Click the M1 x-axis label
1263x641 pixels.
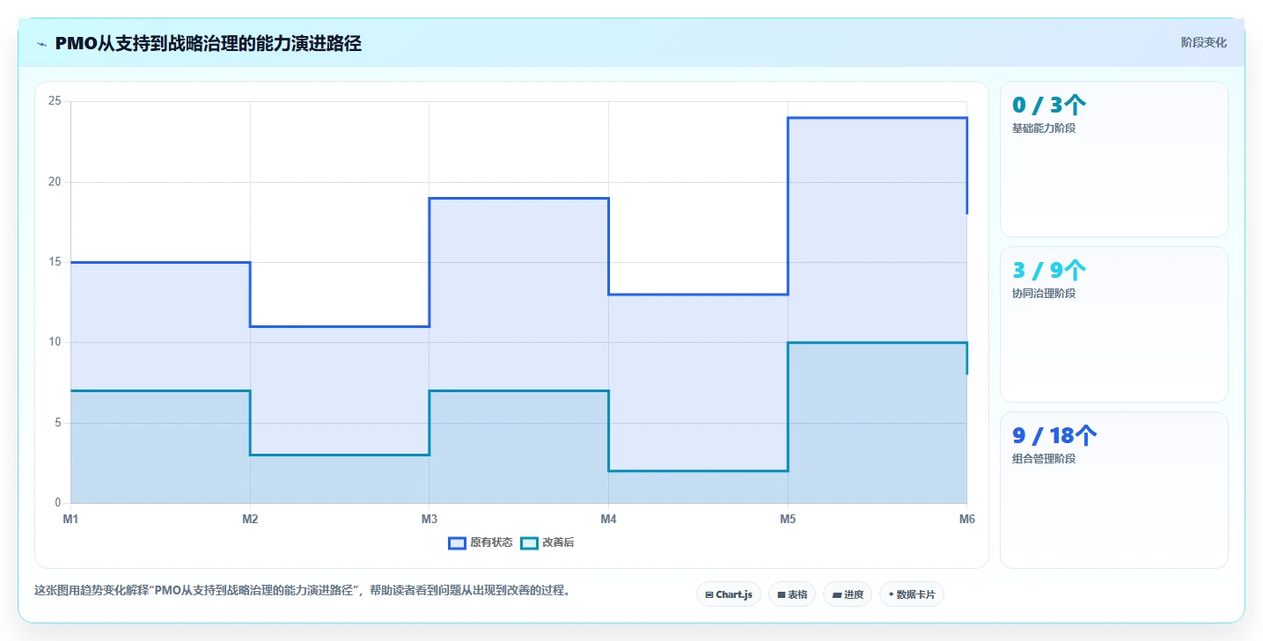point(70,519)
